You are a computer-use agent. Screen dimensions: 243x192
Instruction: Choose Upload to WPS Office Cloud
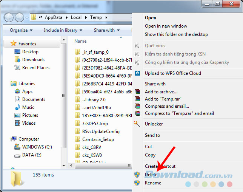[173, 73]
